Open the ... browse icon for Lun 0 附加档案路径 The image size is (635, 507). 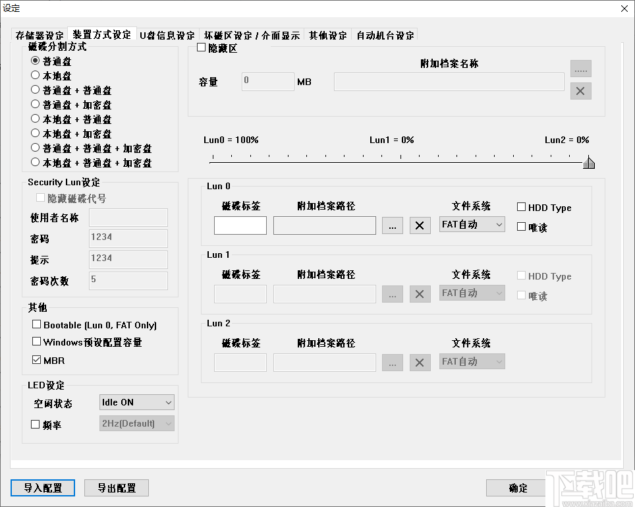tap(392, 225)
